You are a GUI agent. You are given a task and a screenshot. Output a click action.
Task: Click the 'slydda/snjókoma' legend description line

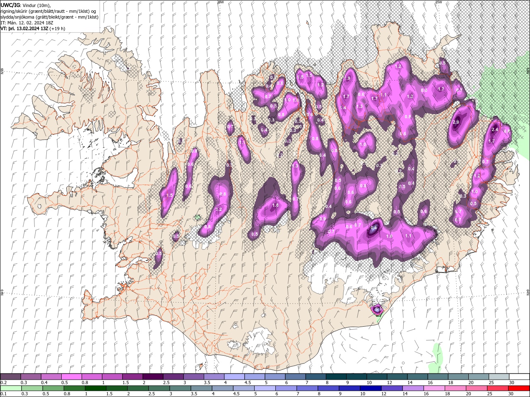[x=49, y=17]
